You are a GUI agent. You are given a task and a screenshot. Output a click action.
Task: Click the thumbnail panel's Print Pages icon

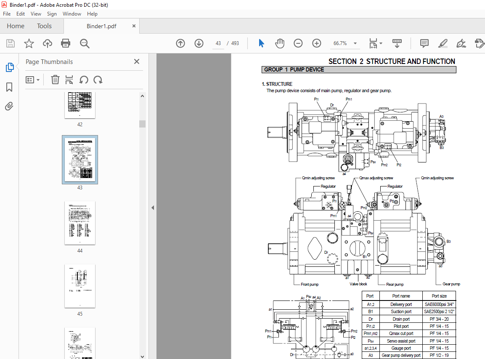(69, 80)
